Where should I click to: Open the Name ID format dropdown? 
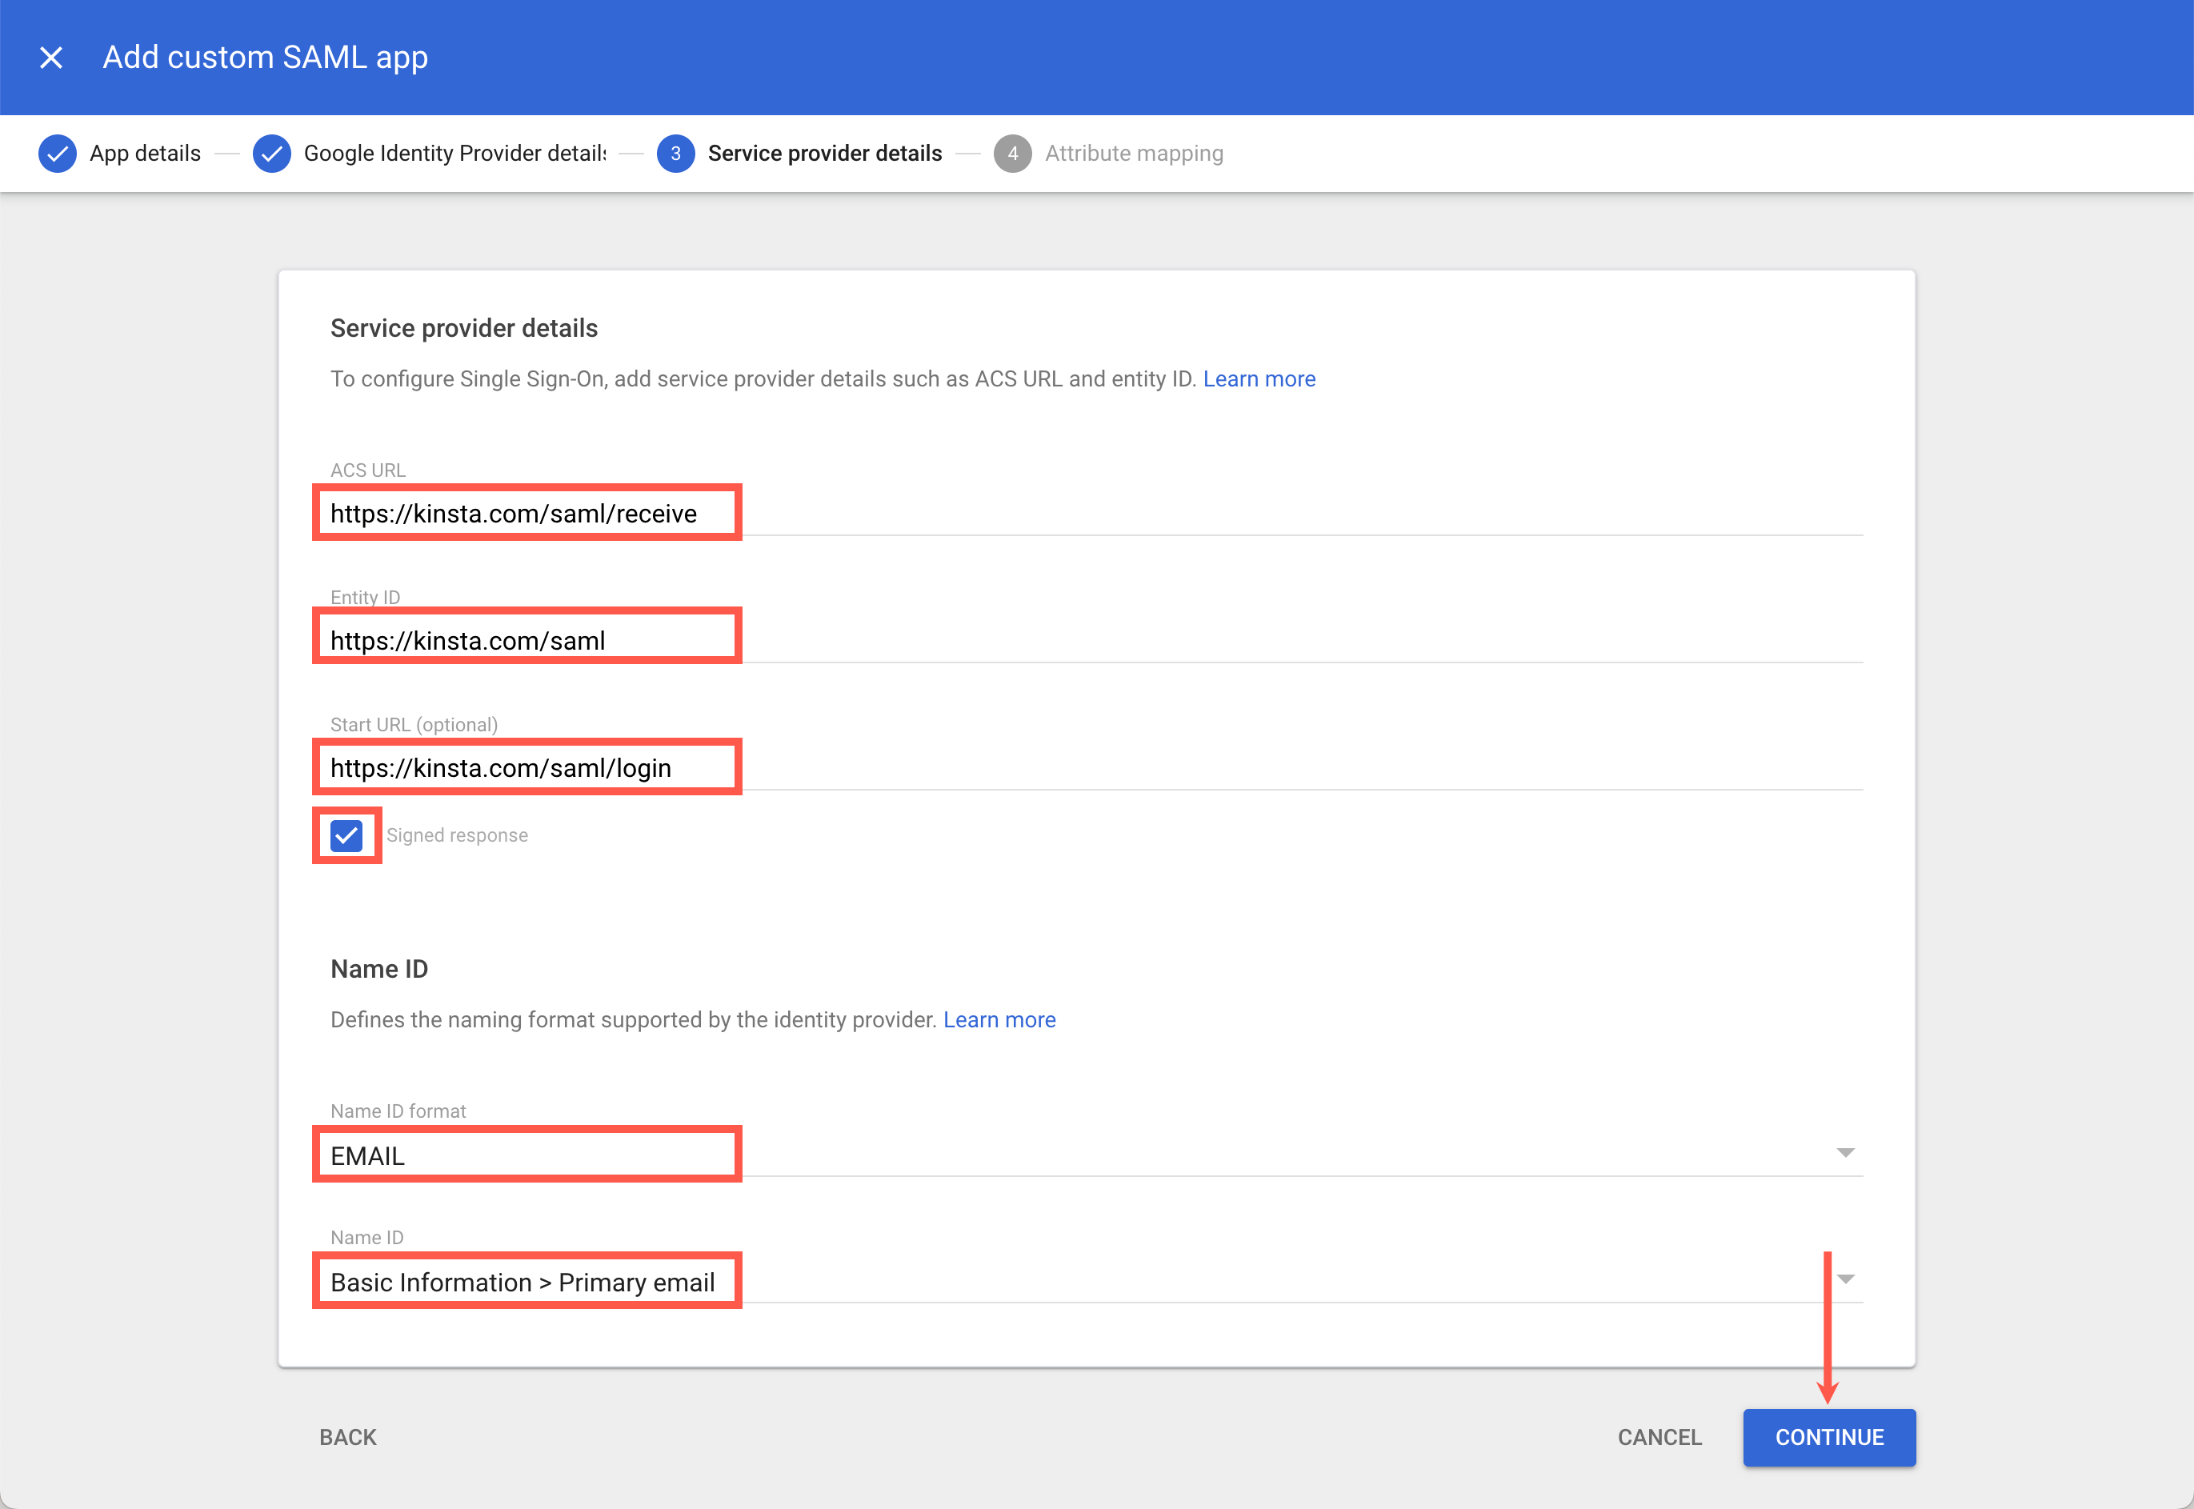(1844, 1152)
